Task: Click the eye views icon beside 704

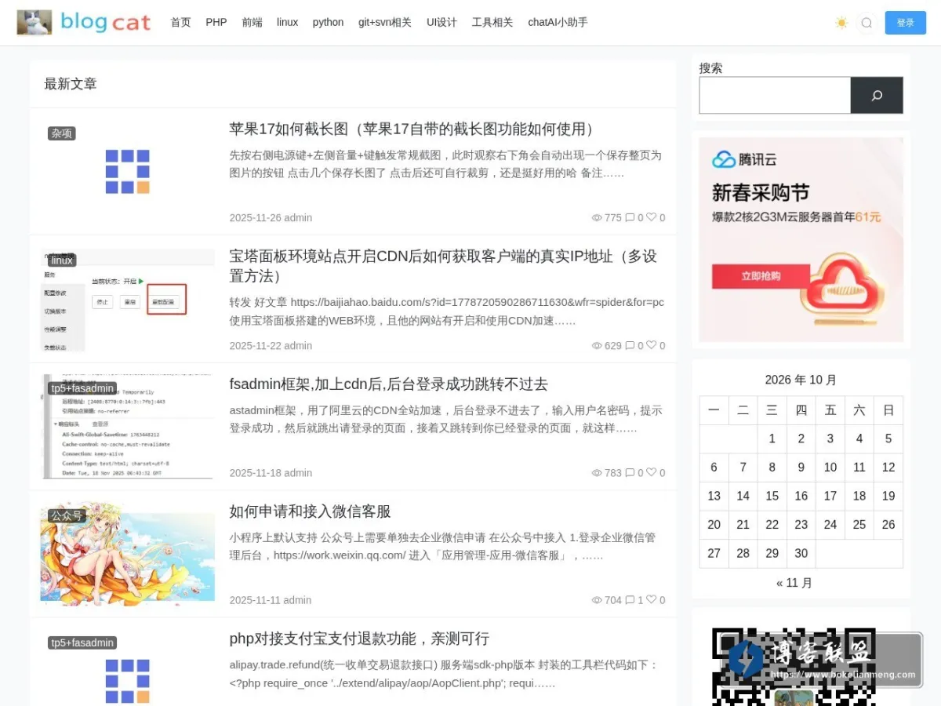Action: 597,600
